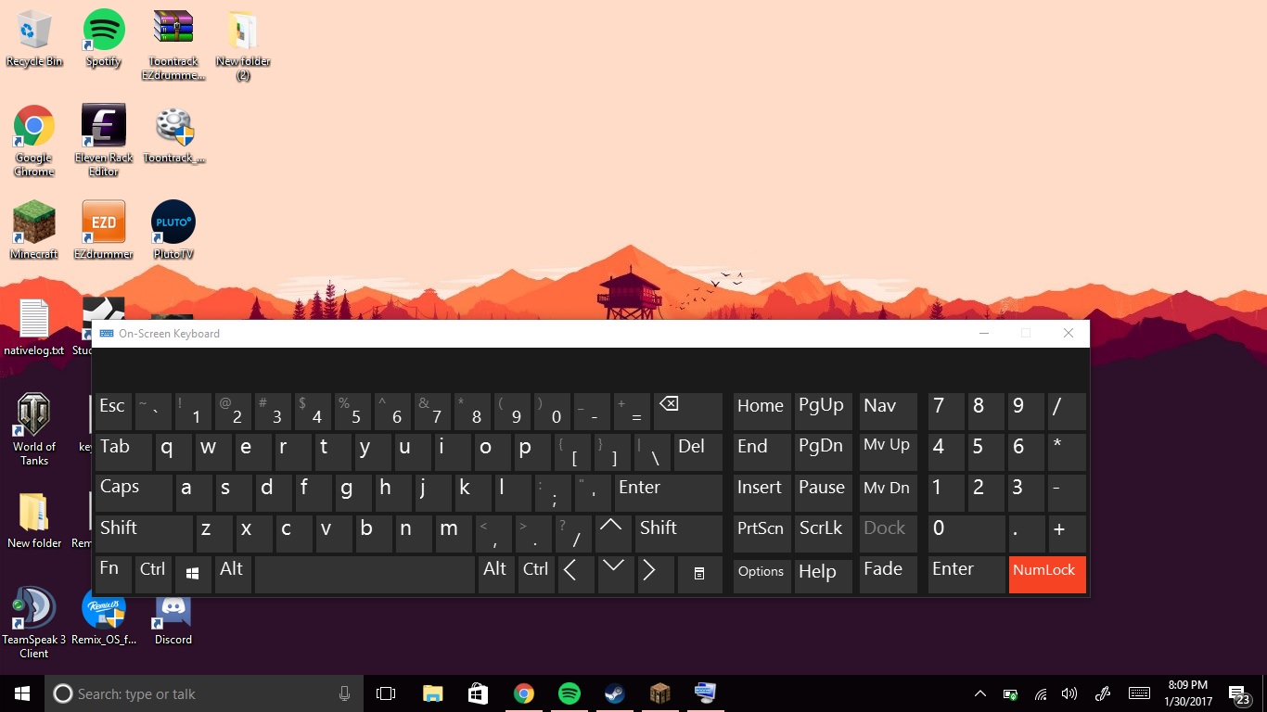
Task: Click the Mv Dn key
Action: click(x=888, y=493)
